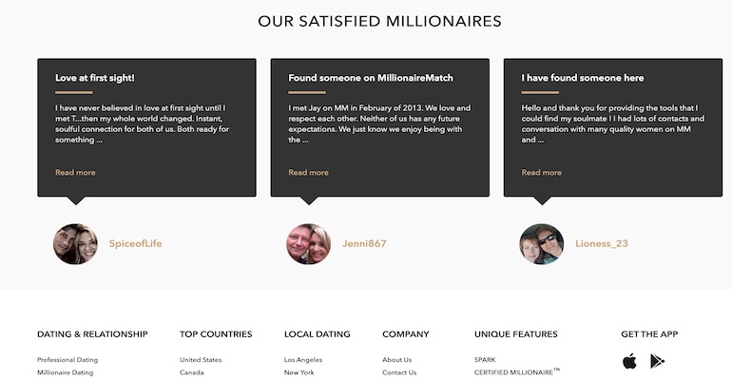732x380 pixels.
Task: Click the Lioness_23 username link
Action: pyautogui.click(x=602, y=244)
